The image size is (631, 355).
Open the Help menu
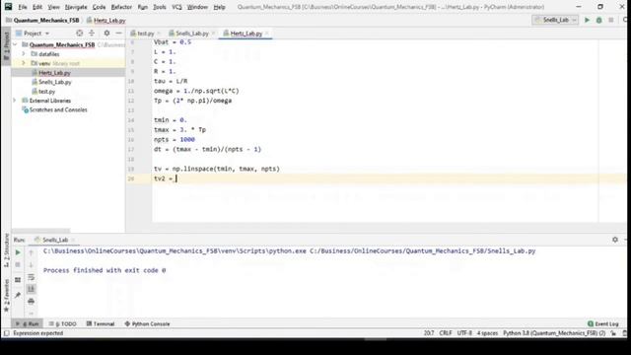(x=219, y=7)
